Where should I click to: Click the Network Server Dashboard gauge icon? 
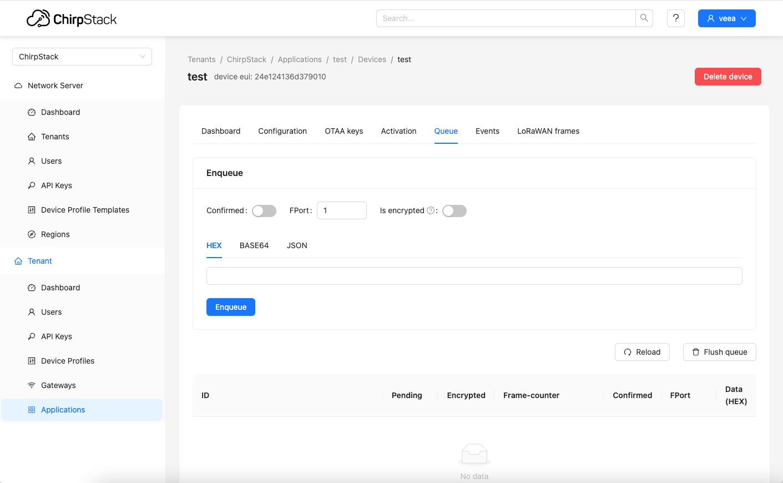click(32, 112)
